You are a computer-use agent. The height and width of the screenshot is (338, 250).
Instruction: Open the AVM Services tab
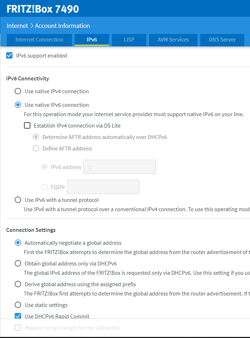[x=173, y=40]
